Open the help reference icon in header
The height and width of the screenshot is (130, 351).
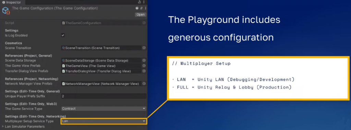click(137, 8)
